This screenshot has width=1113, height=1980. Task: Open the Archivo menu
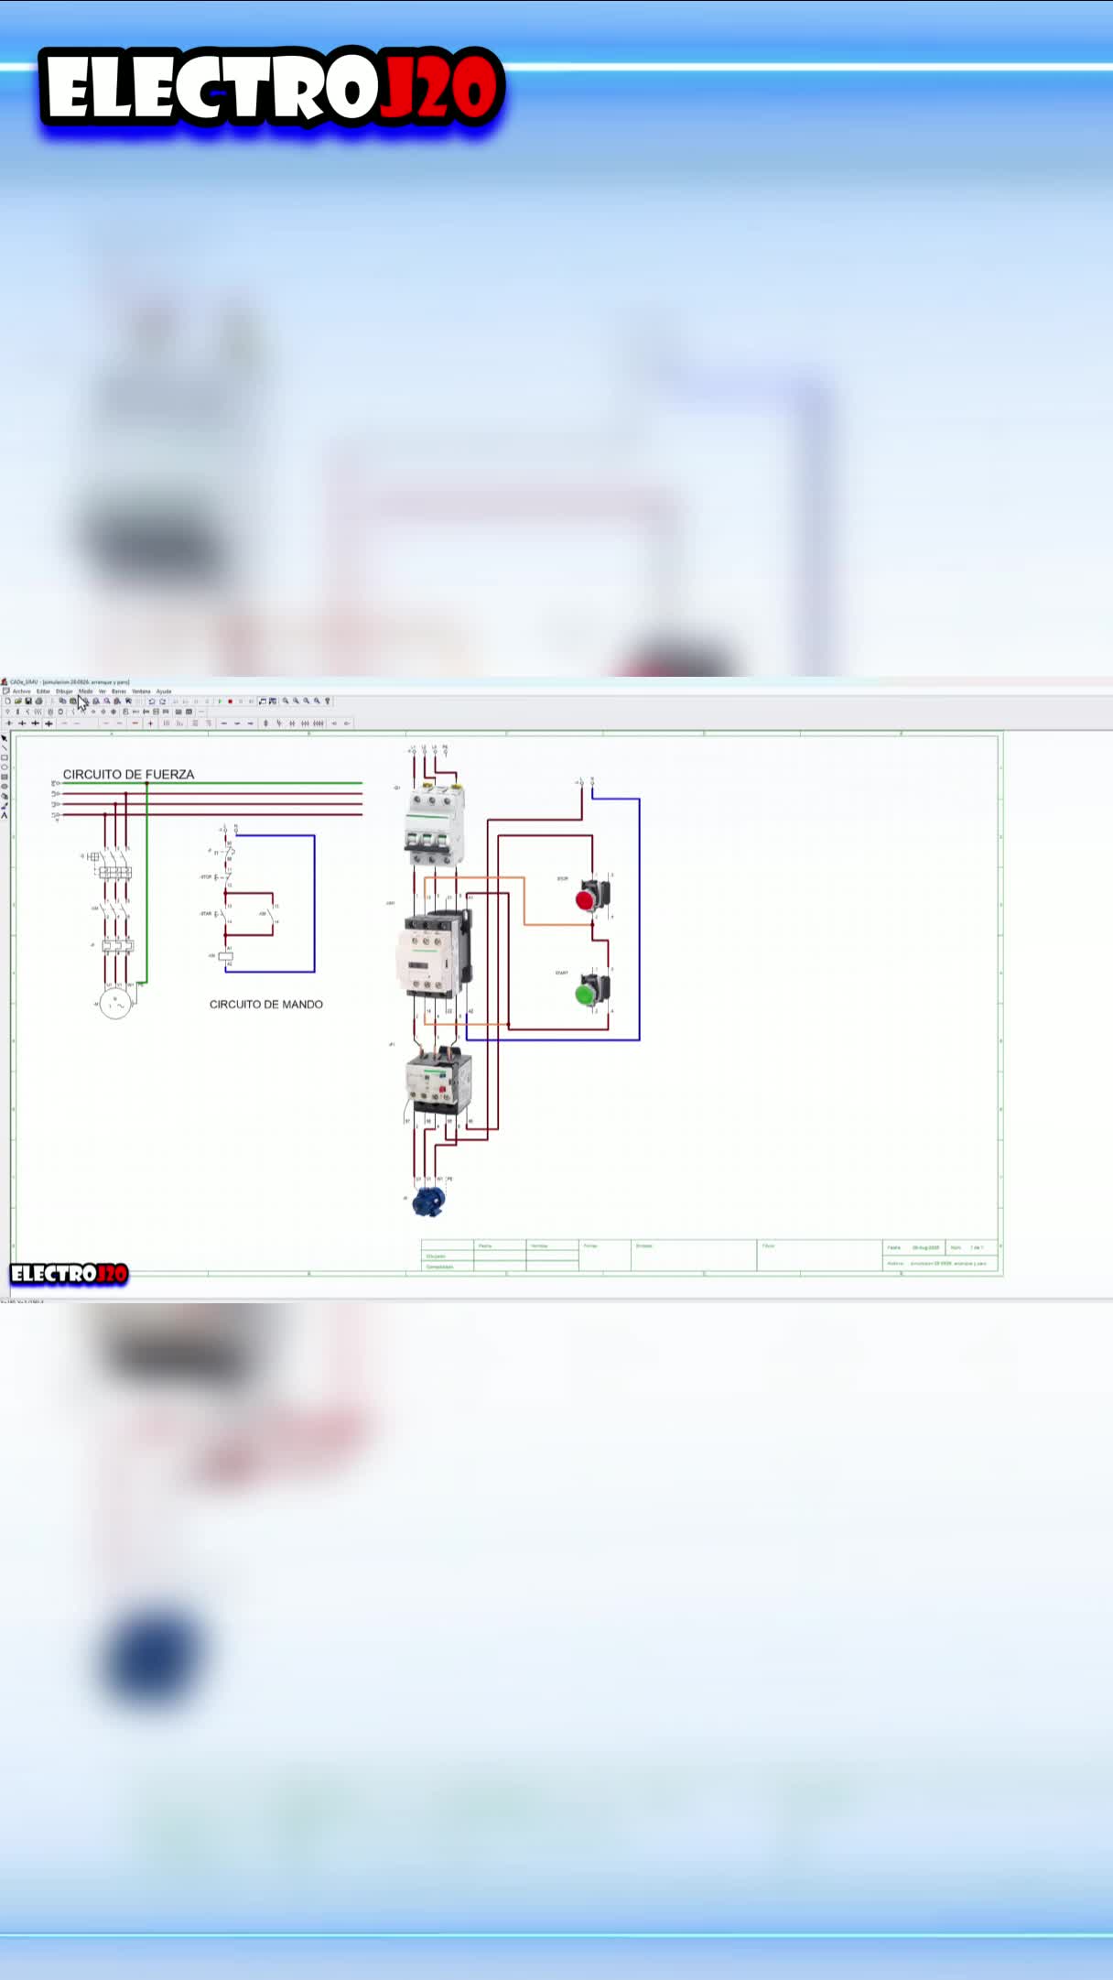(21, 691)
